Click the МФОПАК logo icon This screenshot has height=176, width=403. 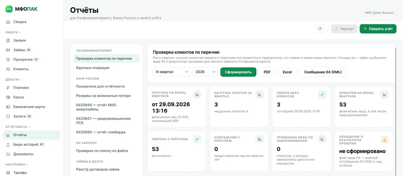9,9
